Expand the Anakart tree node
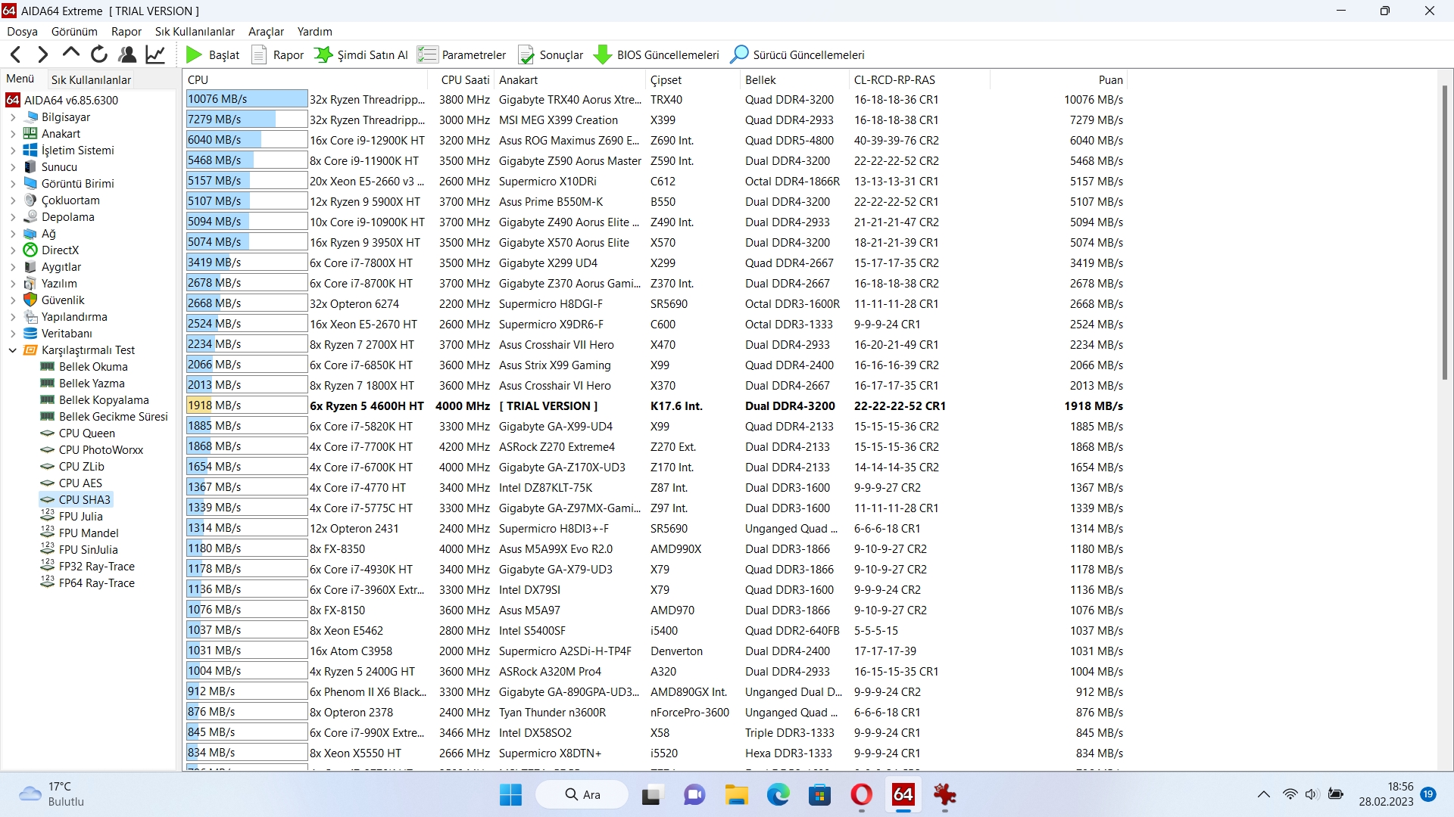Viewport: 1454px width, 817px height. coord(13,134)
